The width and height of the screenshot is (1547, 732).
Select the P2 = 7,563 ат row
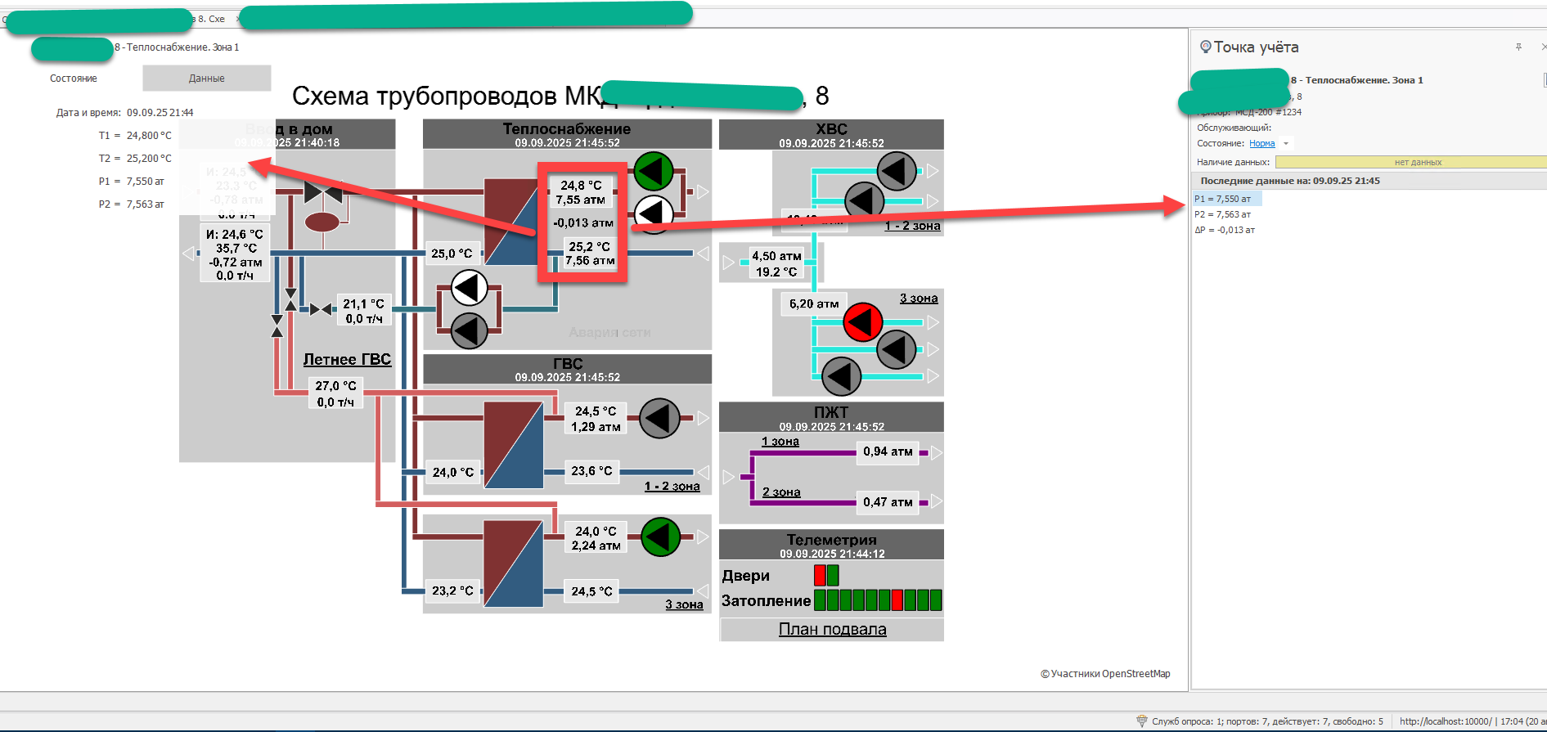click(1222, 214)
